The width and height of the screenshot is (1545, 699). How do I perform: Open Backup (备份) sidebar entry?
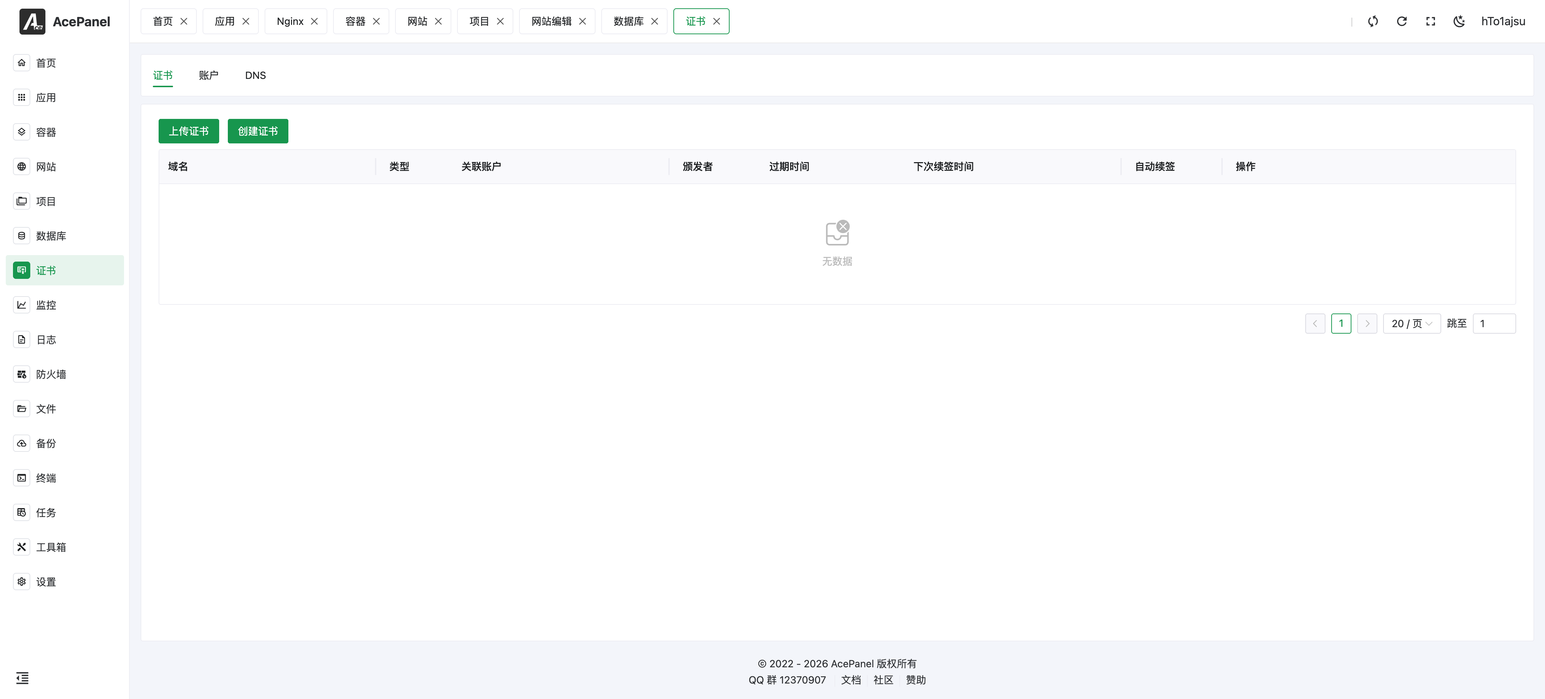(45, 443)
